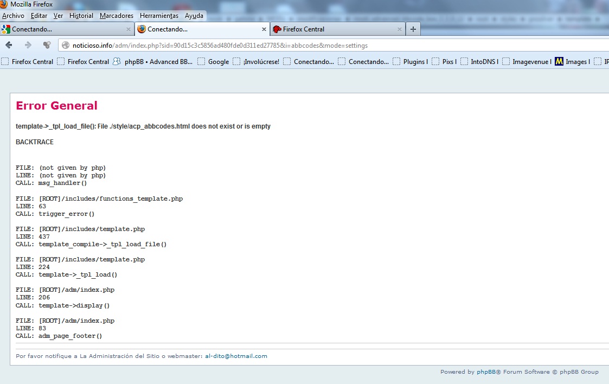Click the al-dito@hotmail.com email link

coord(236,356)
